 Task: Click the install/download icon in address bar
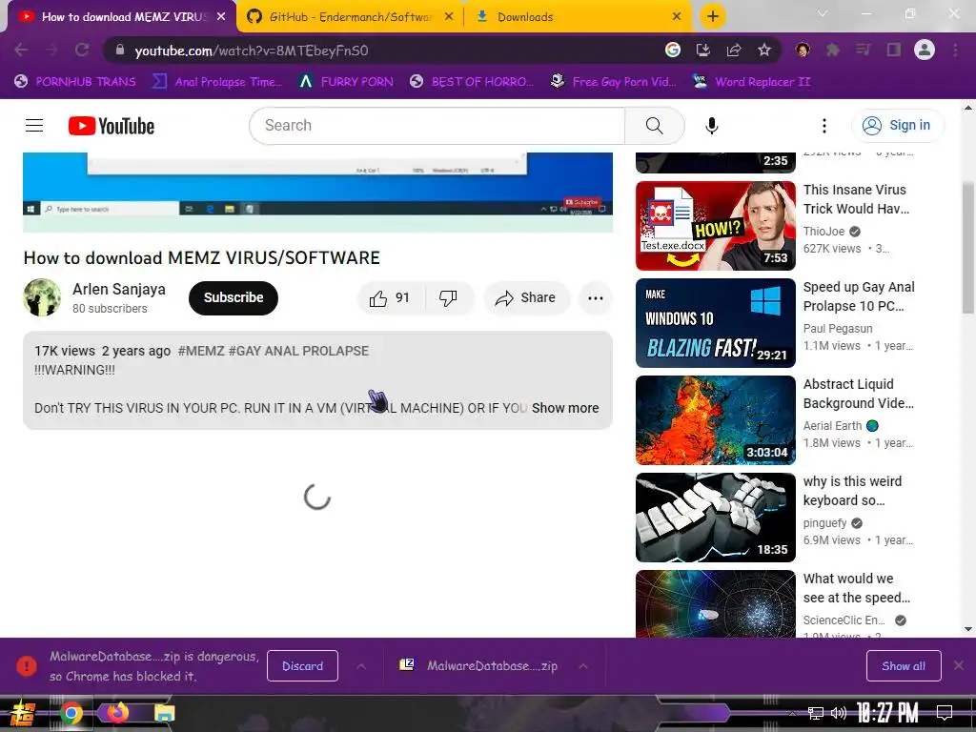pos(703,50)
